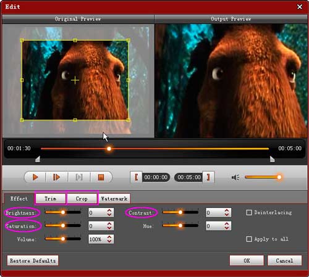
Task: Click the current time 00:01:30 label
Action: pyautogui.click(x=19, y=148)
